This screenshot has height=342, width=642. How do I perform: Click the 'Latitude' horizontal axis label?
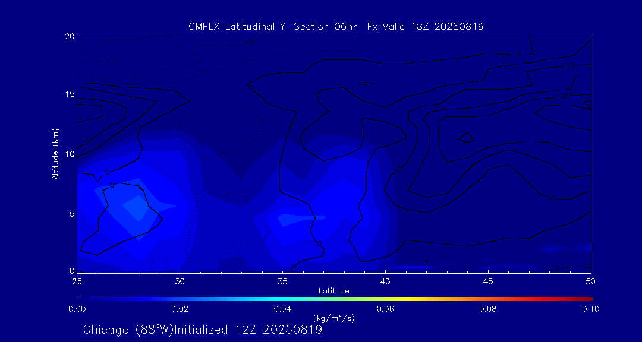click(334, 291)
